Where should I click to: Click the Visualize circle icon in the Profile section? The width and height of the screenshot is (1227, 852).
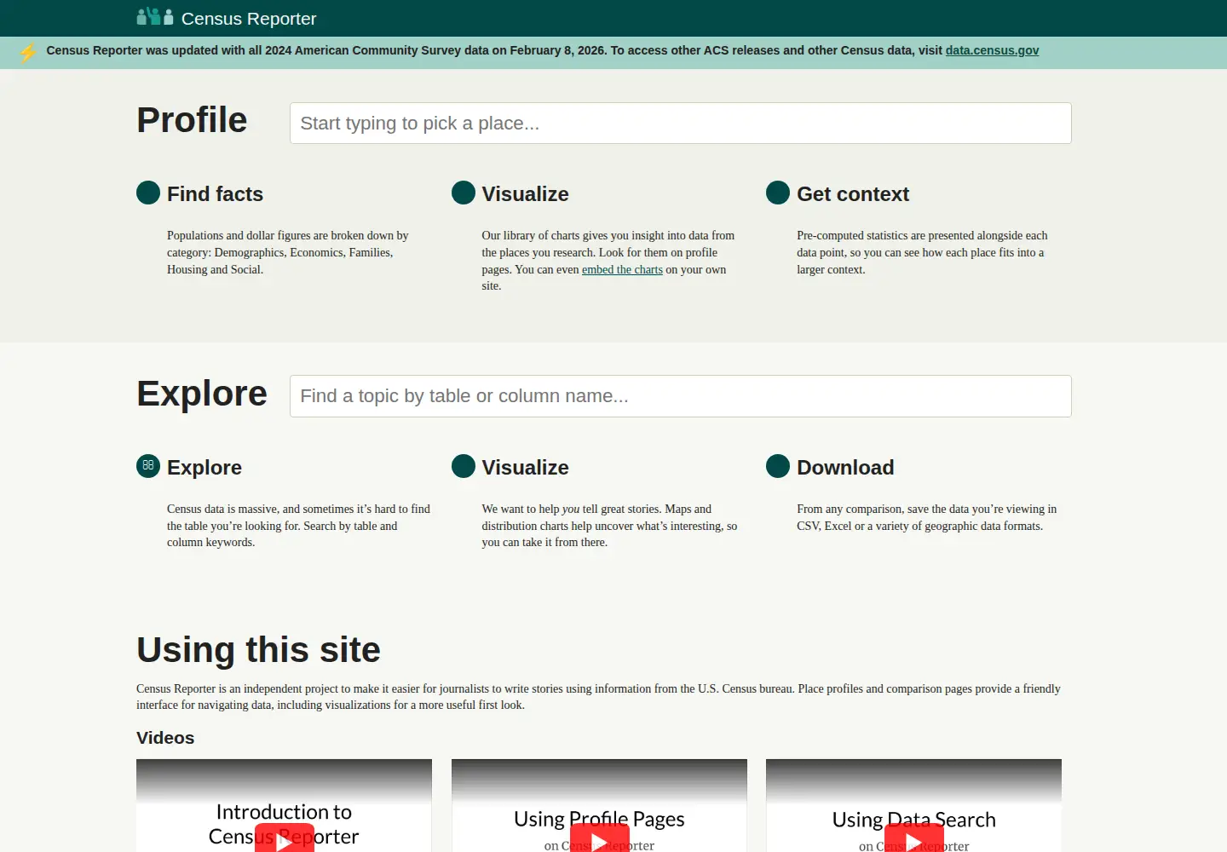tap(464, 193)
